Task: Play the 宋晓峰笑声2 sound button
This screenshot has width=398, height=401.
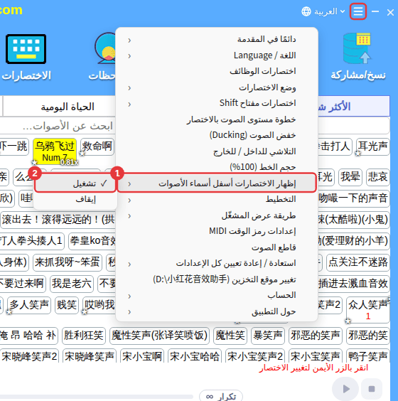Action: point(29,356)
